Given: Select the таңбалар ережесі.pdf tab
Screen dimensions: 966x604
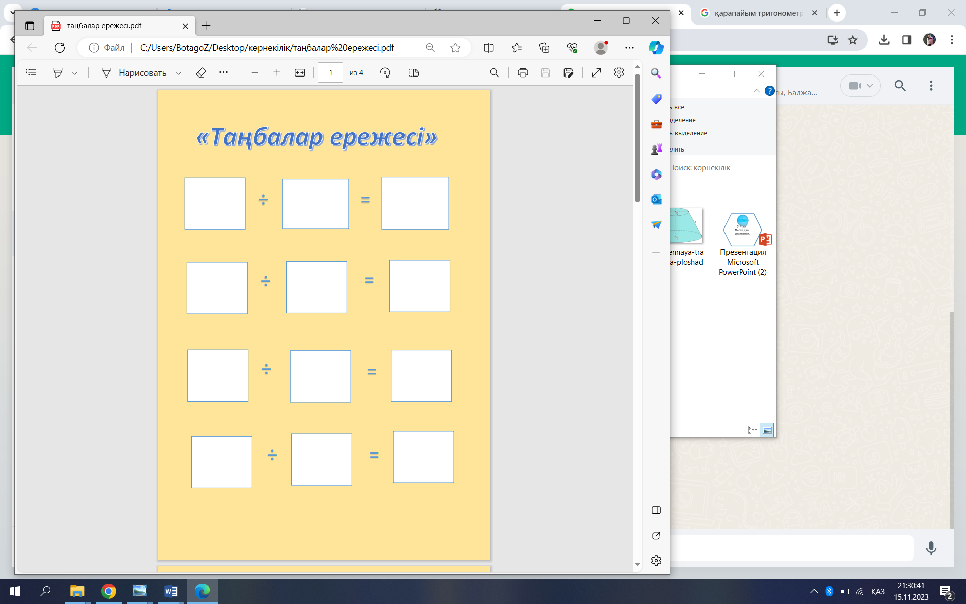Looking at the screenshot, I should pyautogui.click(x=105, y=26).
